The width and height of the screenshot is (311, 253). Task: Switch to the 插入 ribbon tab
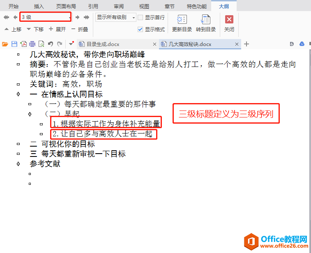pos(39,6)
